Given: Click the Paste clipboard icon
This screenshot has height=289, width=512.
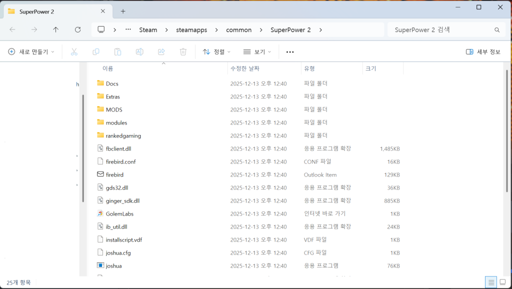Looking at the screenshot, I should (118, 52).
